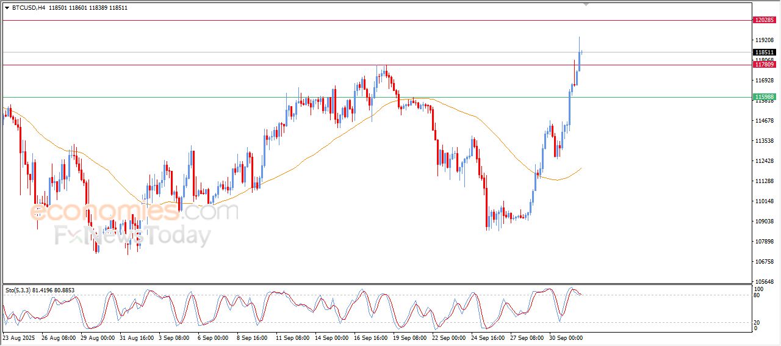Click the BTCUSD,H4 chart title text
The image size is (781, 346).
pos(29,7)
